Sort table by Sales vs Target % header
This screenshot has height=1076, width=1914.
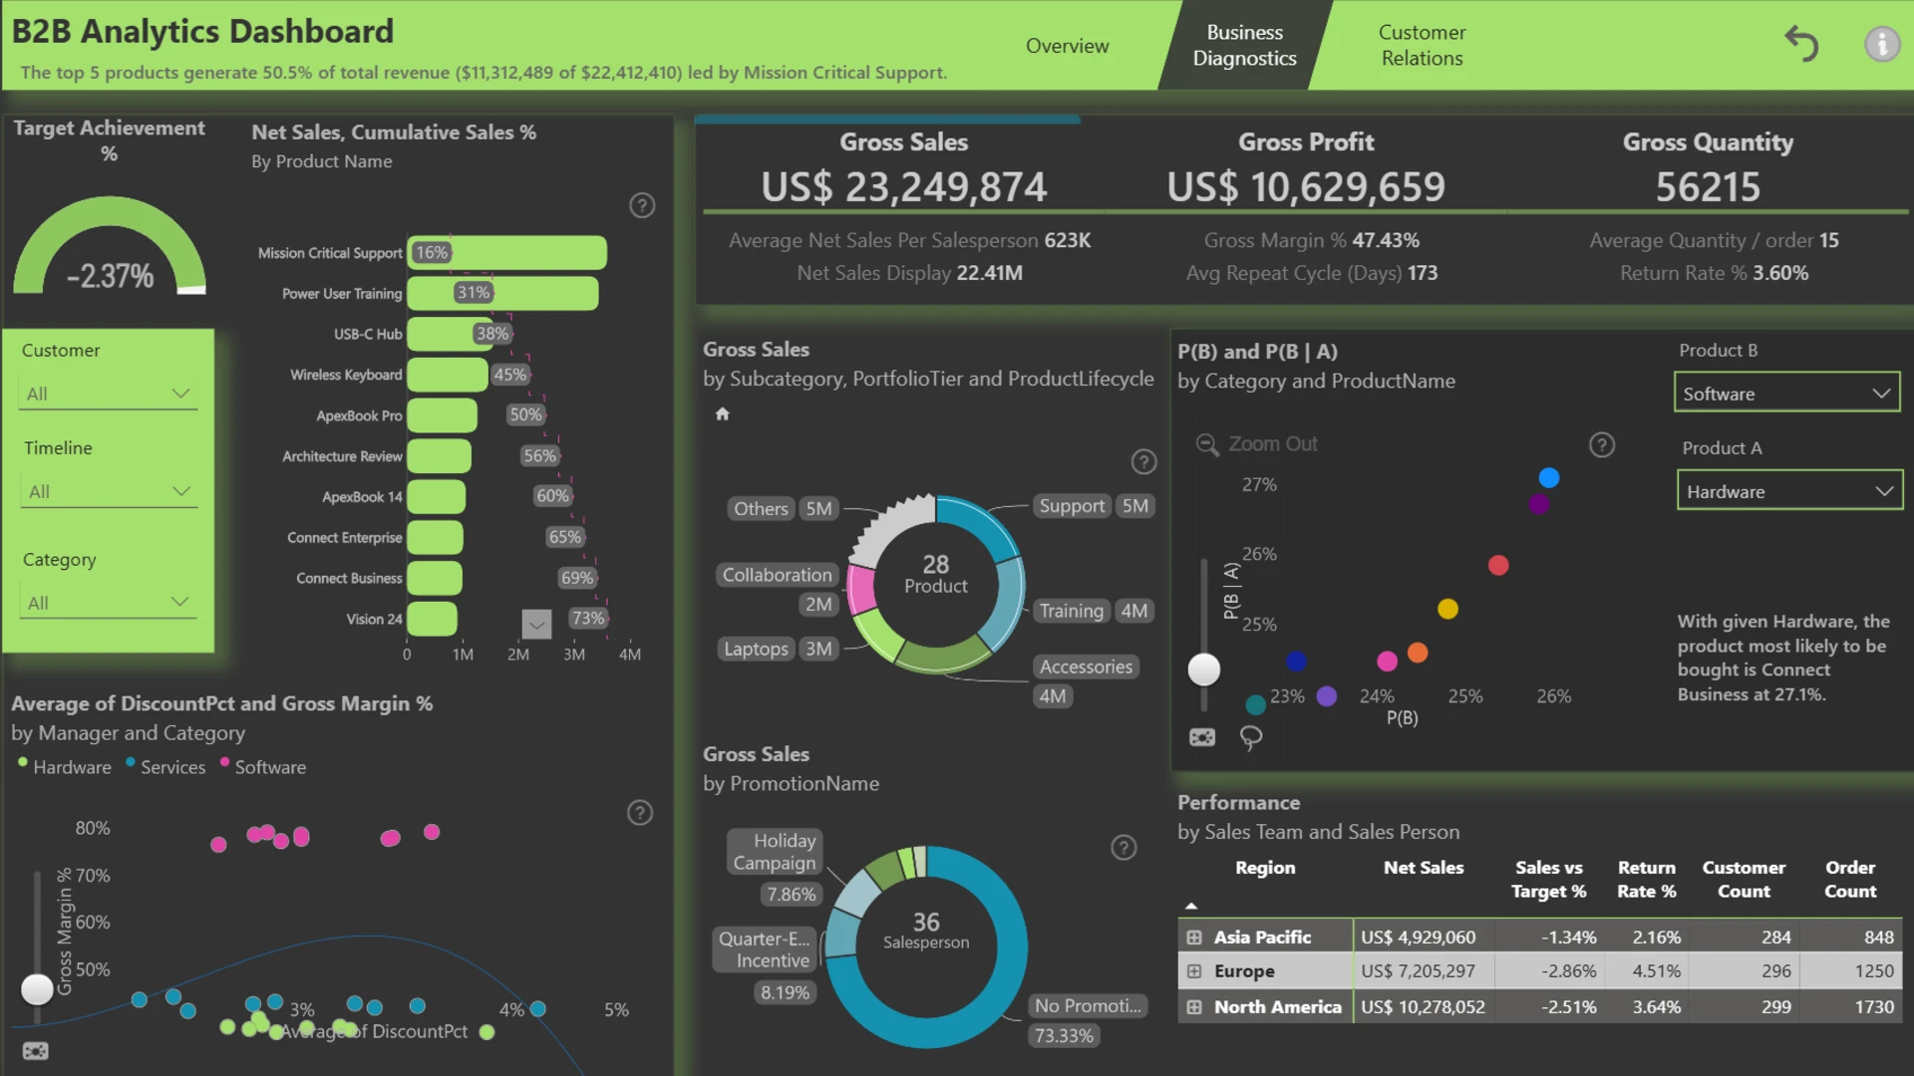click(x=1548, y=880)
